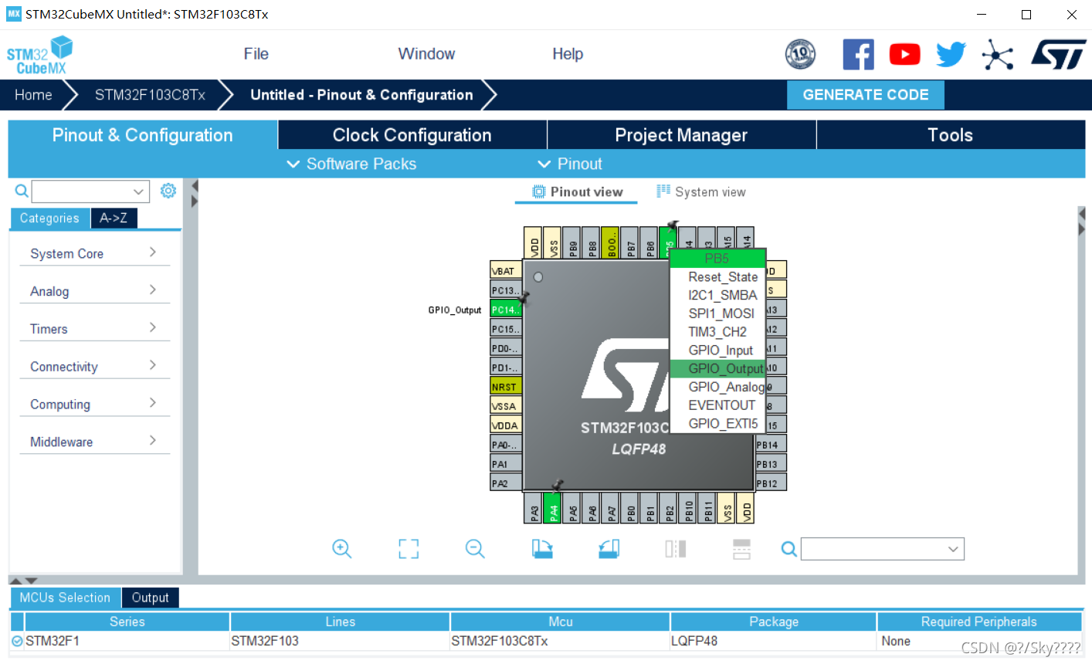The height and width of the screenshot is (664, 1092).
Task: Click the fit-to-screen frame icon
Action: (x=409, y=549)
